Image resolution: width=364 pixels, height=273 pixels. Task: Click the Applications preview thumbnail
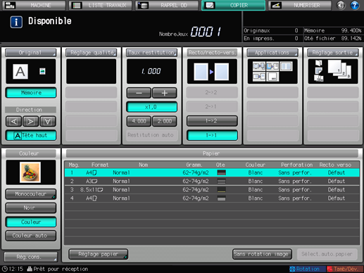coord(272,71)
